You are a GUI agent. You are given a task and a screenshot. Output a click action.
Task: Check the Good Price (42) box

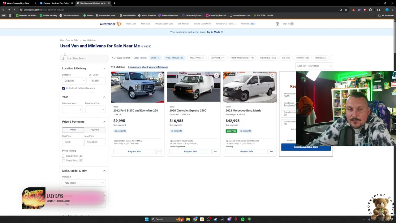63,156
